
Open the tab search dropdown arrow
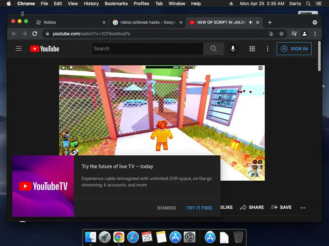click(x=315, y=22)
